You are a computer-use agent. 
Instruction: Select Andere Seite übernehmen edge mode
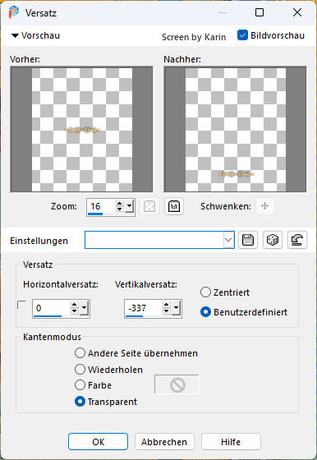tap(80, 353)
